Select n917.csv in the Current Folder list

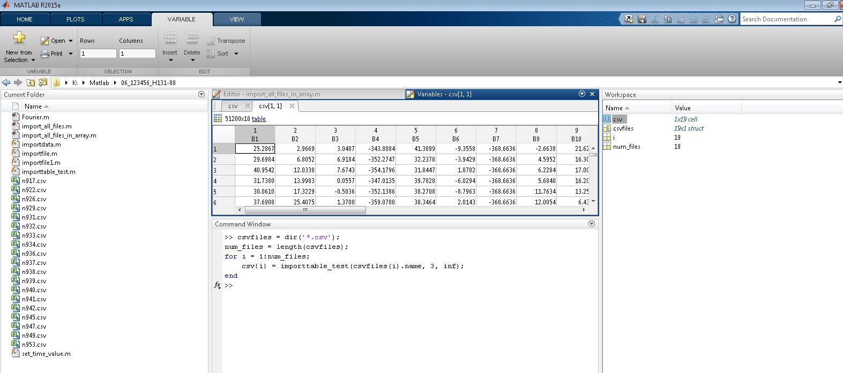click(34, 181)
